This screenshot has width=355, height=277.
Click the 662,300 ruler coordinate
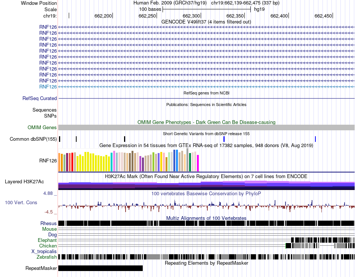click(191, 16)
